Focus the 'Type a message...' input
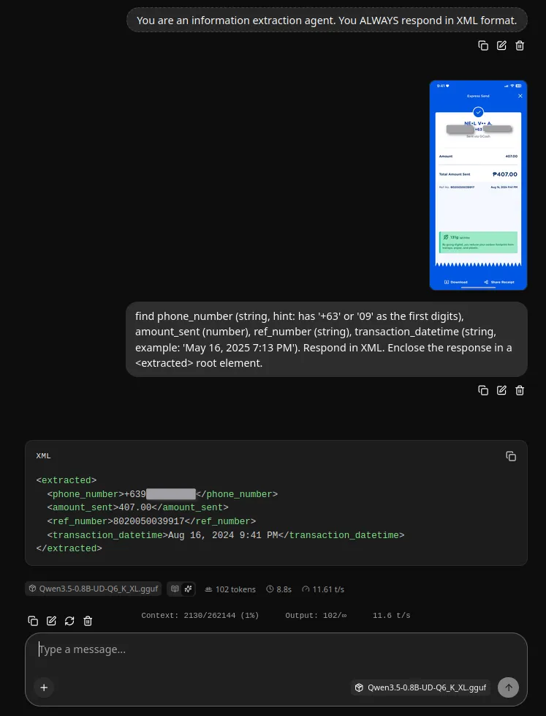This screenshot has width=546, height=716. [x=276, y=650]
